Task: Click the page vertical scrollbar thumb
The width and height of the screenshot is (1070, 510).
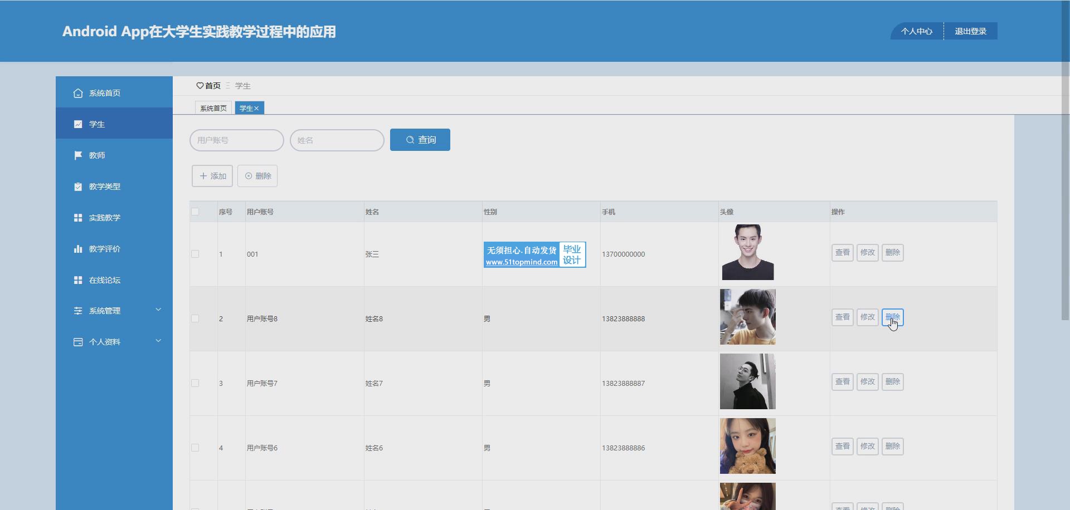Action: point(1066,160)
